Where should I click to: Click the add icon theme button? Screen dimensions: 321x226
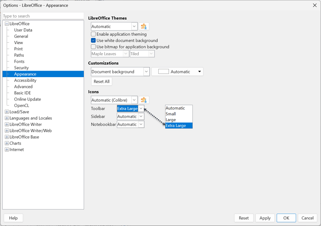coord(144,100)
